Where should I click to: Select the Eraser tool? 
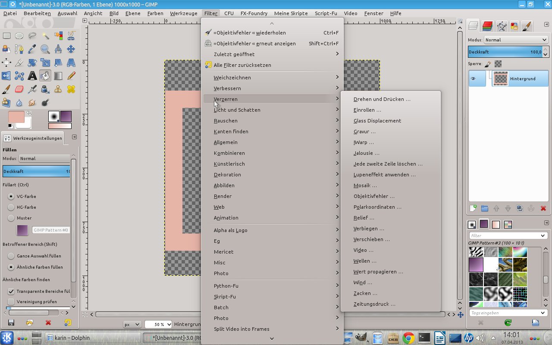coord(19,89)
